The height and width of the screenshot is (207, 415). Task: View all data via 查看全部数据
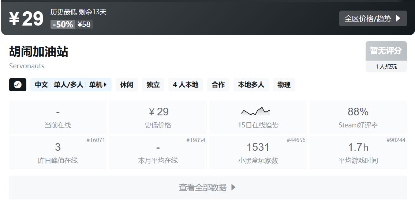(x=208, y=187)
